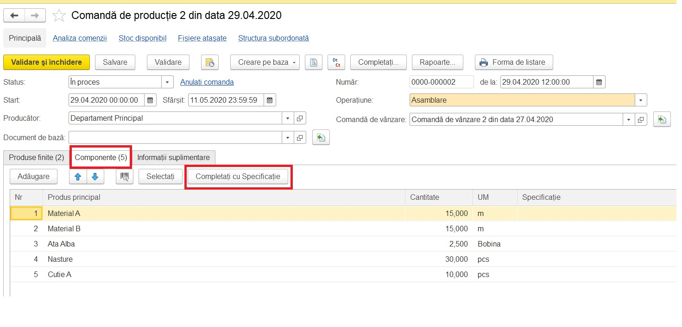682x327 pixels.
Task: Show Dt/Ct accounting entries icon
Action: pos(336,62)
